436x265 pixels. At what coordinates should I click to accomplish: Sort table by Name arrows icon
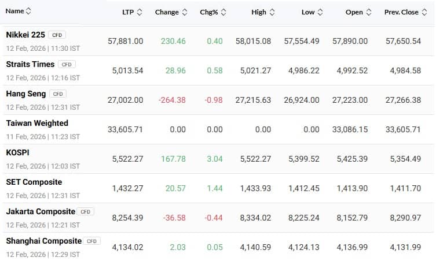pos(28,11)
